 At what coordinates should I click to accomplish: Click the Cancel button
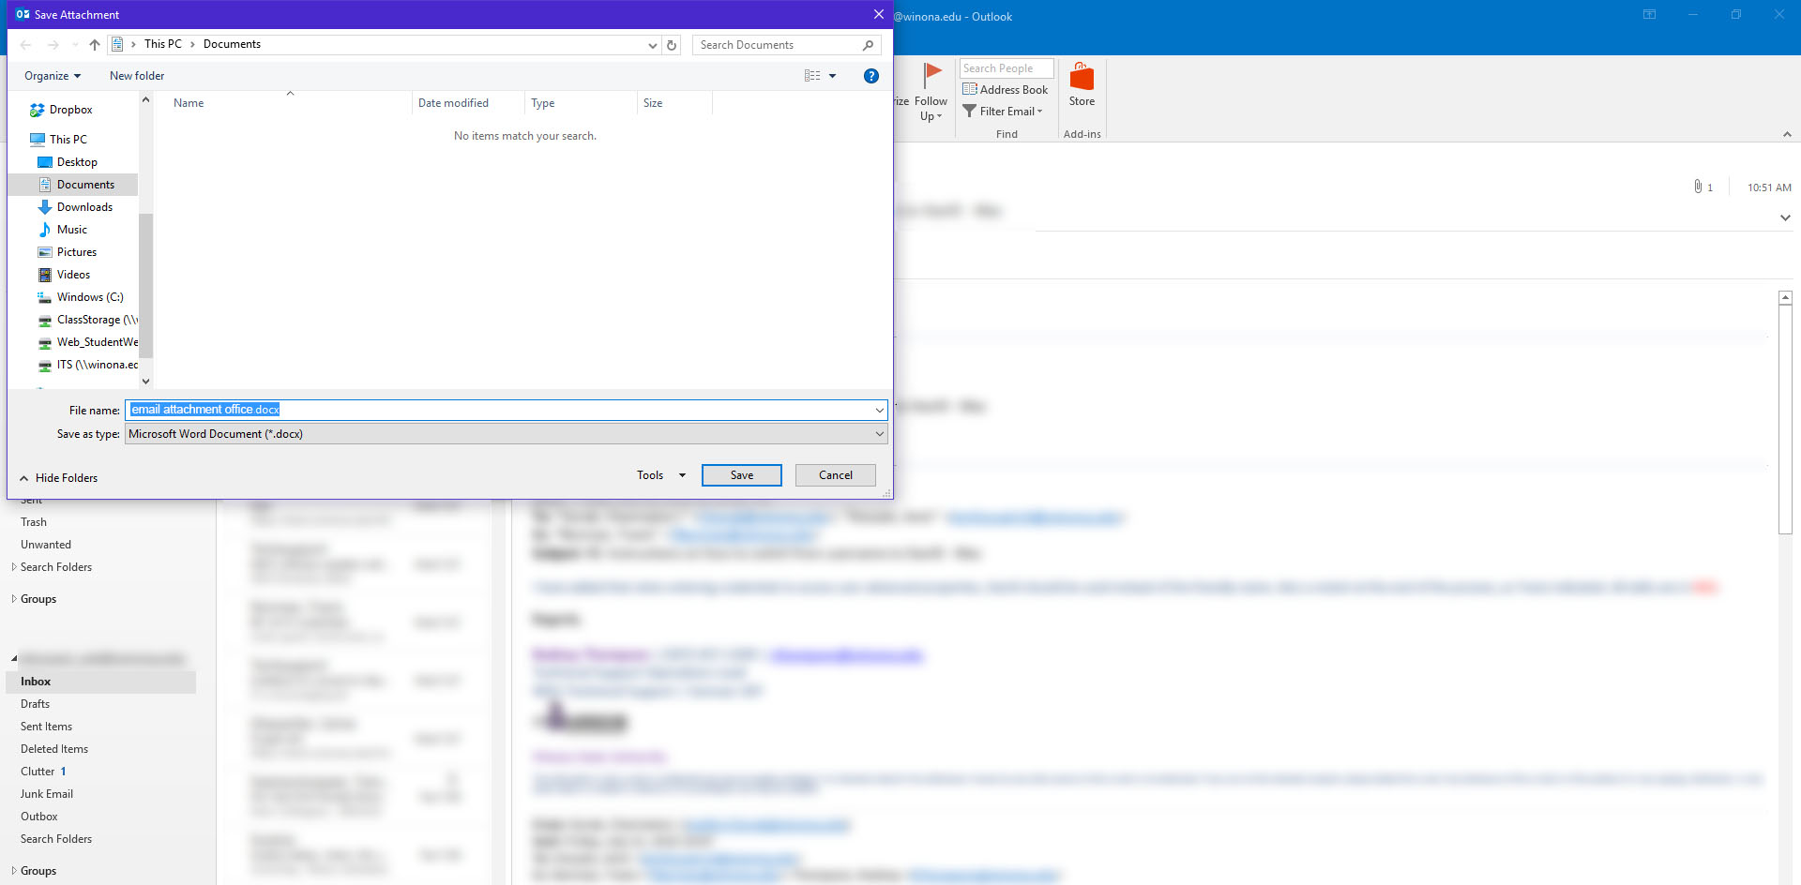[x=835, y=475]
